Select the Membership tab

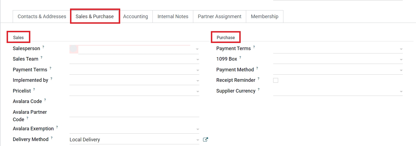(x=264, y=17)
